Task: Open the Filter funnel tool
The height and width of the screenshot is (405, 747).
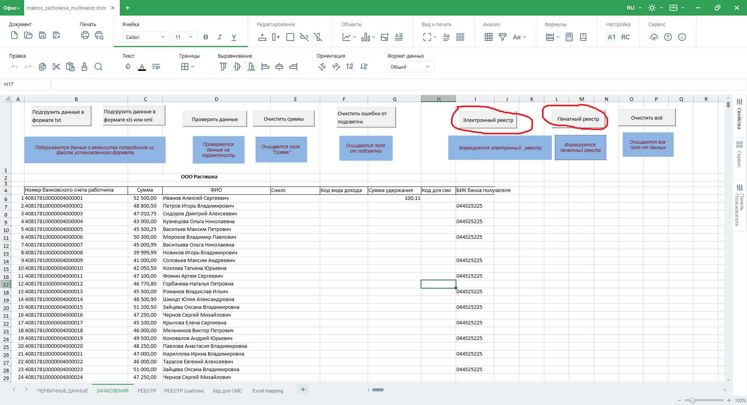Action: point(503,37)
